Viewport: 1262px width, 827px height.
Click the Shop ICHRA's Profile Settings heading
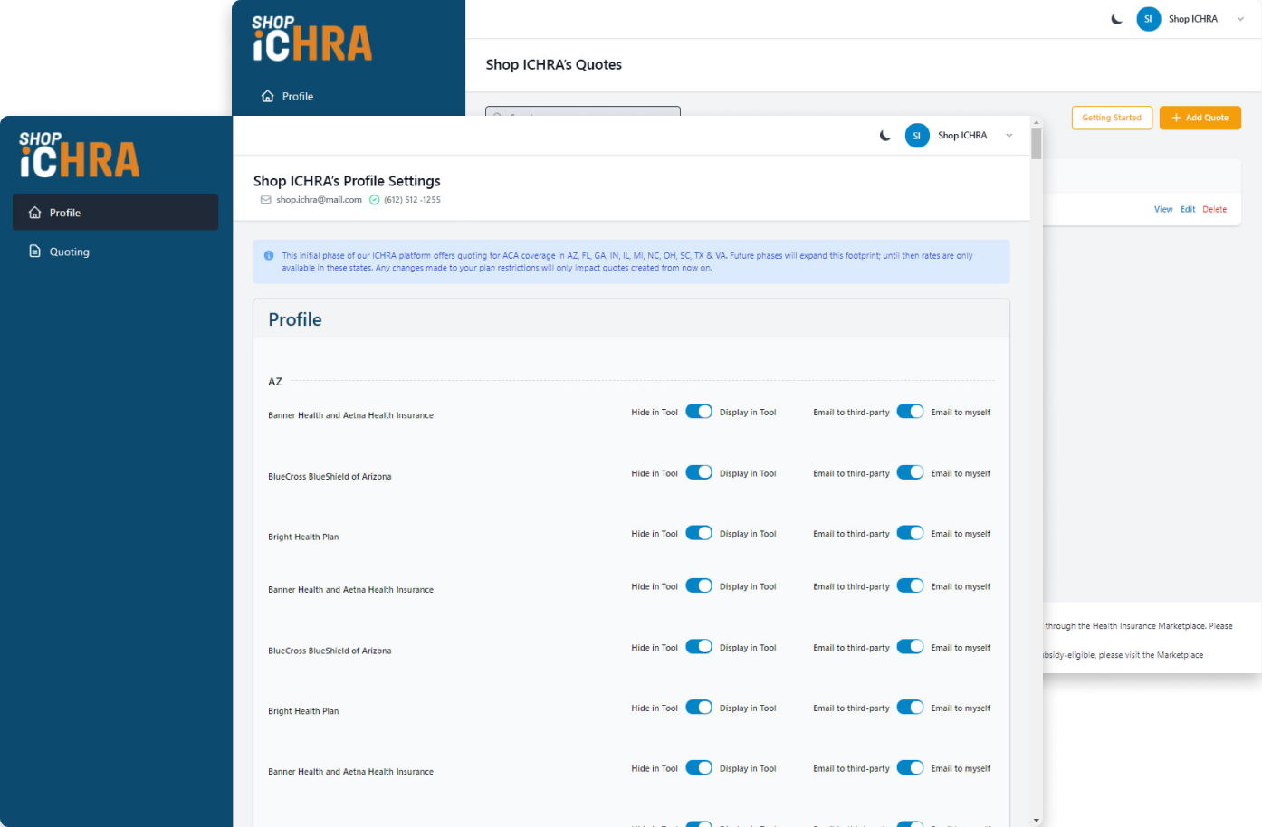[347, 181]
